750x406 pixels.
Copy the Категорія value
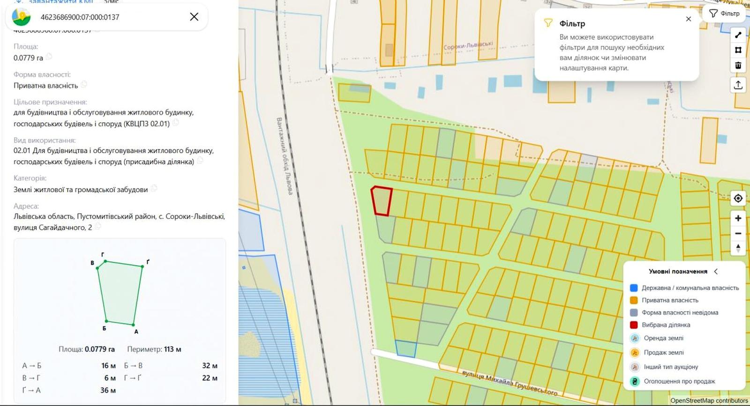[154, 189]
